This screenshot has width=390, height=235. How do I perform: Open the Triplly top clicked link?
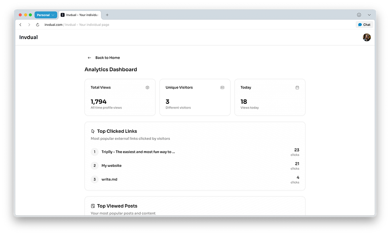138,152
